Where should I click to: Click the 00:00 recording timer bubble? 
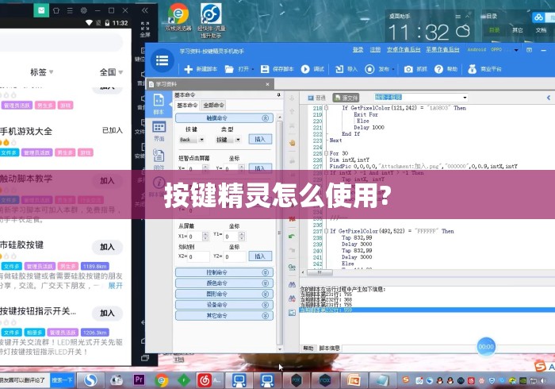(x=486, y=346)
